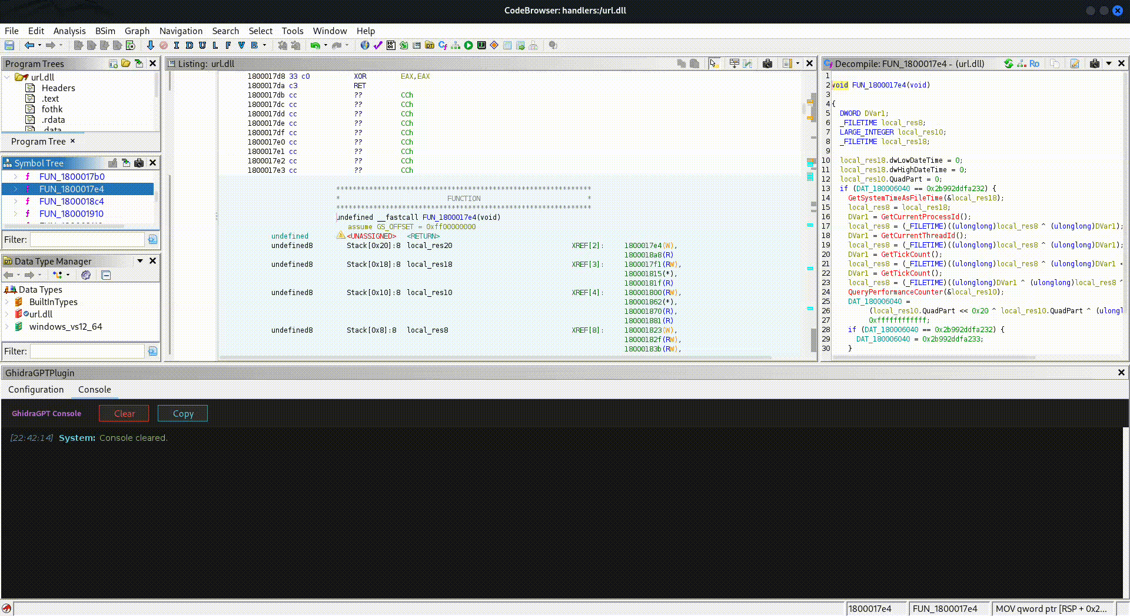Toggle the Symbol Tree navigation incoming icon
Image resolution: width=1130 pixels, height=616 pixels.
tap(126, 163)
